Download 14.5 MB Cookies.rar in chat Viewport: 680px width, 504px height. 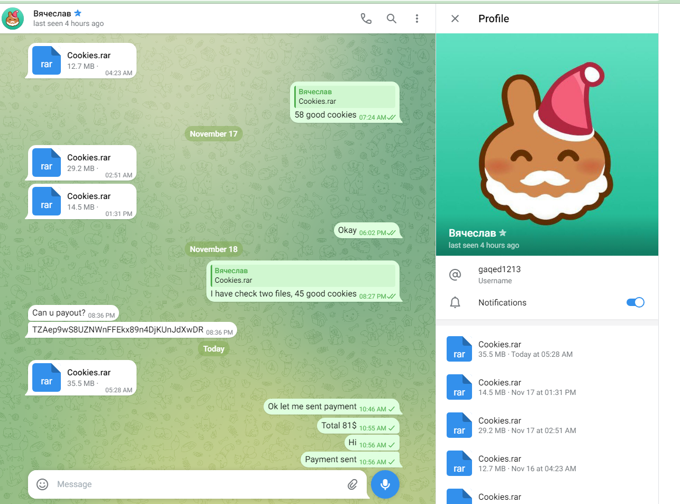point(47,201)
